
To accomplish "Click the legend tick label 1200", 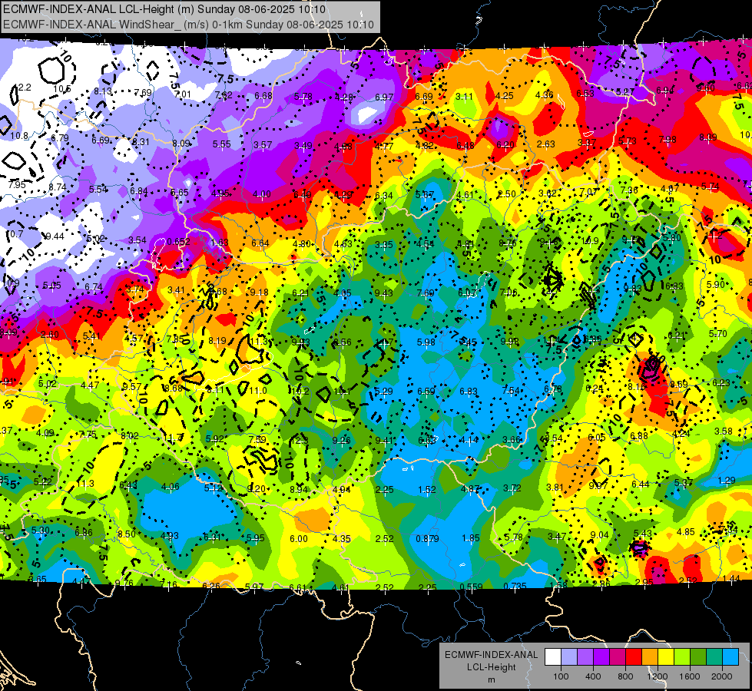I will point(658,676).
